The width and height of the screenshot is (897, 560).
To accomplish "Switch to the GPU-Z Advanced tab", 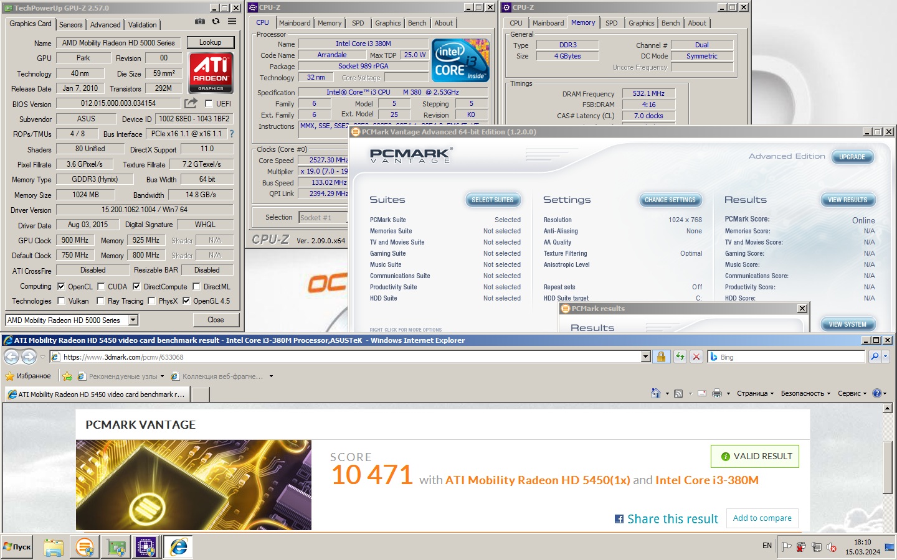I will tap(105, 25).
